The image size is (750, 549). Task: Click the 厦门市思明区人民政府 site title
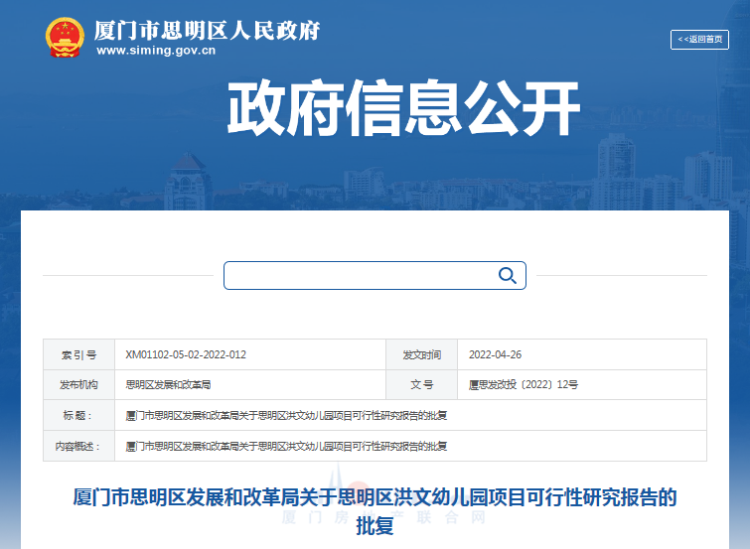(x=207, y=29)
